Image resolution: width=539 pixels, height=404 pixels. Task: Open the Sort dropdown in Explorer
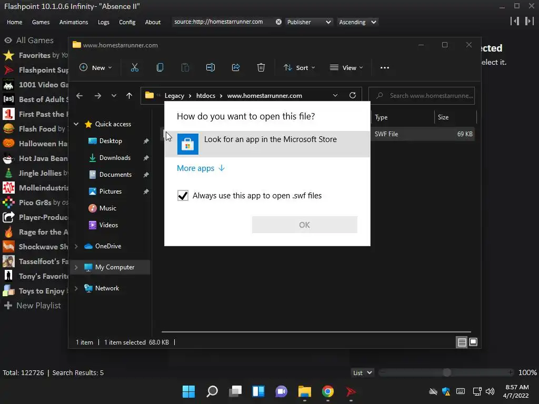point(299,68)
